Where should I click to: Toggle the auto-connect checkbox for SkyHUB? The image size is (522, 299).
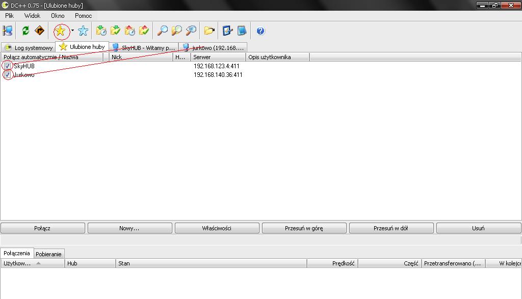[x=7, y=66]
